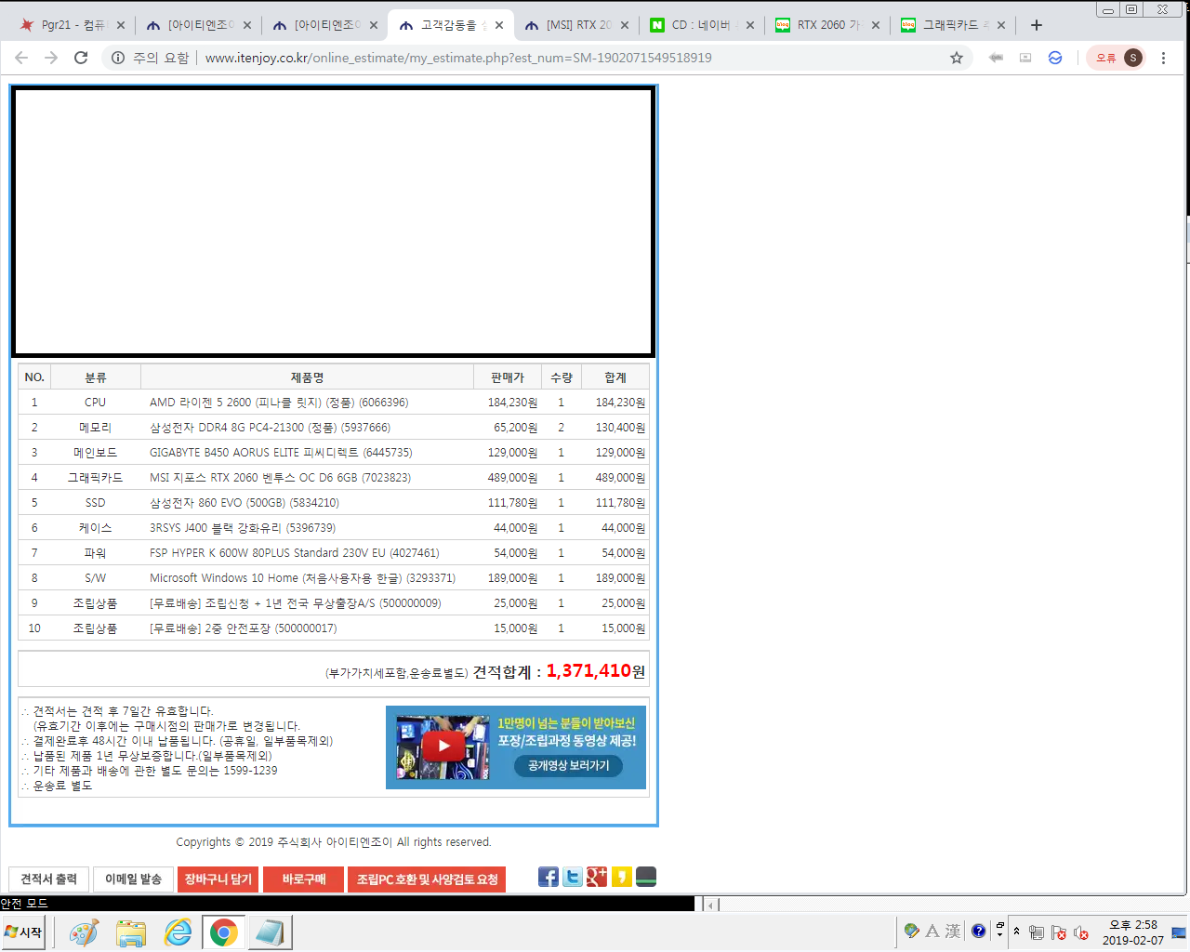Click the taskbar clock 오후 2:58
Screen dimensions: 1190x952
pyautogui.click(x=1133, y=932)
